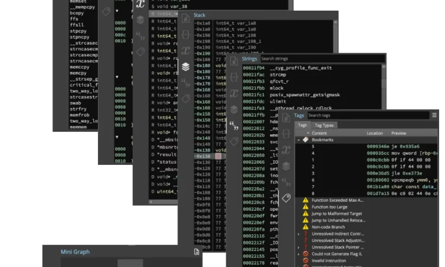This screenshot has height=267, width=445.
Task: Open the hamburger menu in the Tags panel
Action: click(x=435, y=115)
